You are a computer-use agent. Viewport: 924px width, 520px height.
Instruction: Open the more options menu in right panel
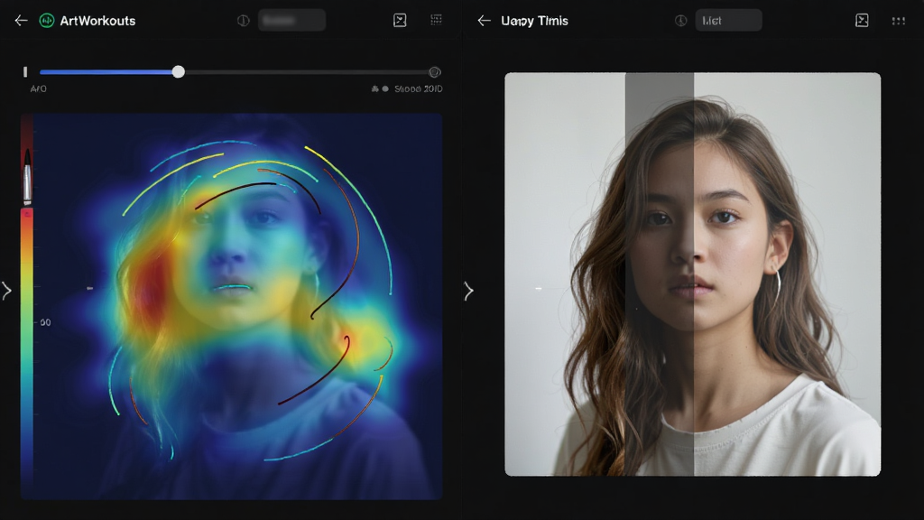tap(898, 22)
